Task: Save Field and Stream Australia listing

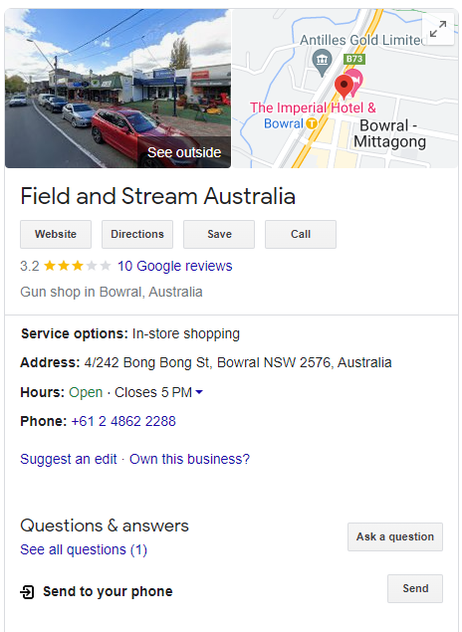Action: tap(219, 234)
